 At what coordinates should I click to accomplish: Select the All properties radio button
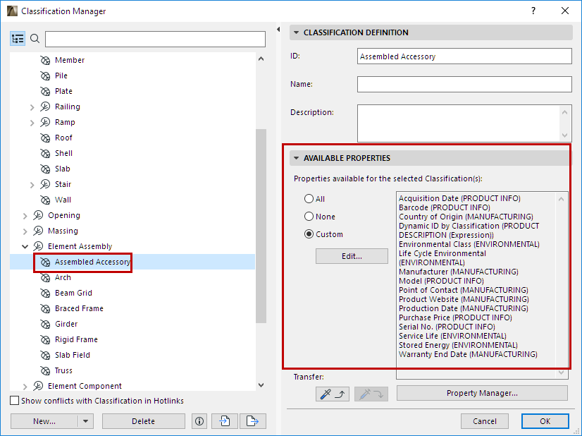pos(309,198)
